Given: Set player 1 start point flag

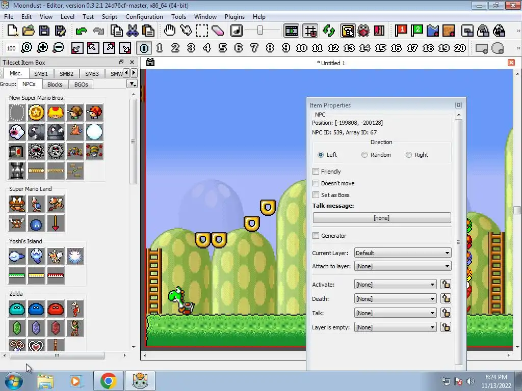Looking at the screenshot, I should click(401, 31).
